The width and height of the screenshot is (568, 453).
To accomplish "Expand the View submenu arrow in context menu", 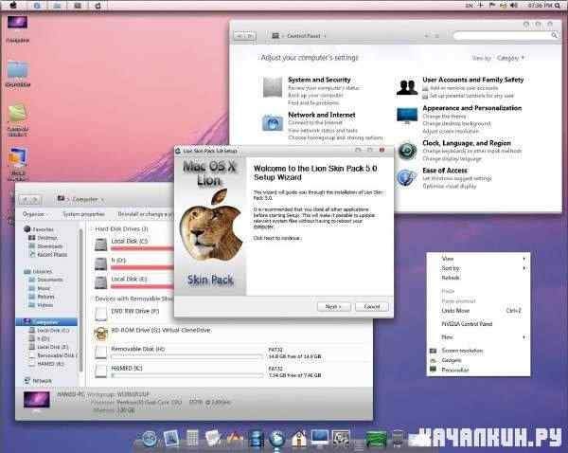I will 524,259.
